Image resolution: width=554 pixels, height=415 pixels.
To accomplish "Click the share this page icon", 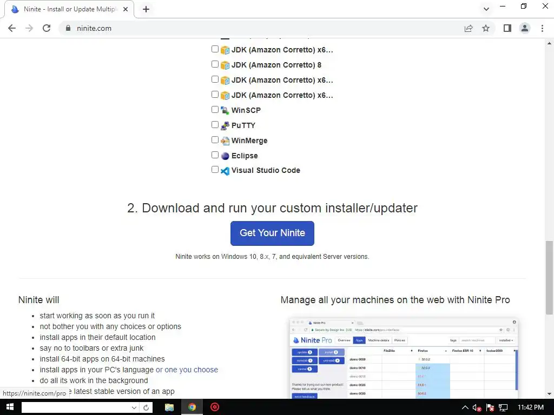I will [469, 28].
